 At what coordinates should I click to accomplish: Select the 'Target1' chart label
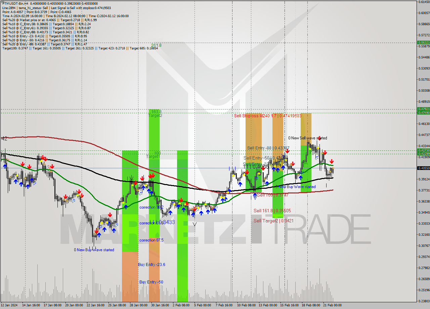point(153,157)
